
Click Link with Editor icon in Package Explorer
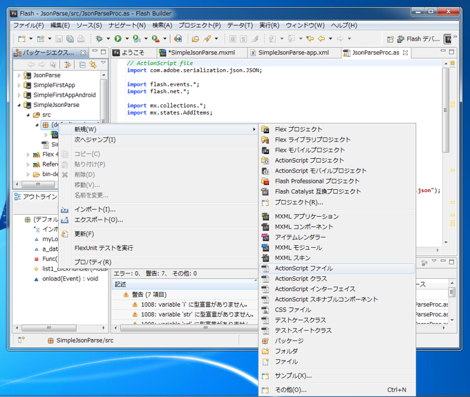pyautogui.click(x=93, y=64)
